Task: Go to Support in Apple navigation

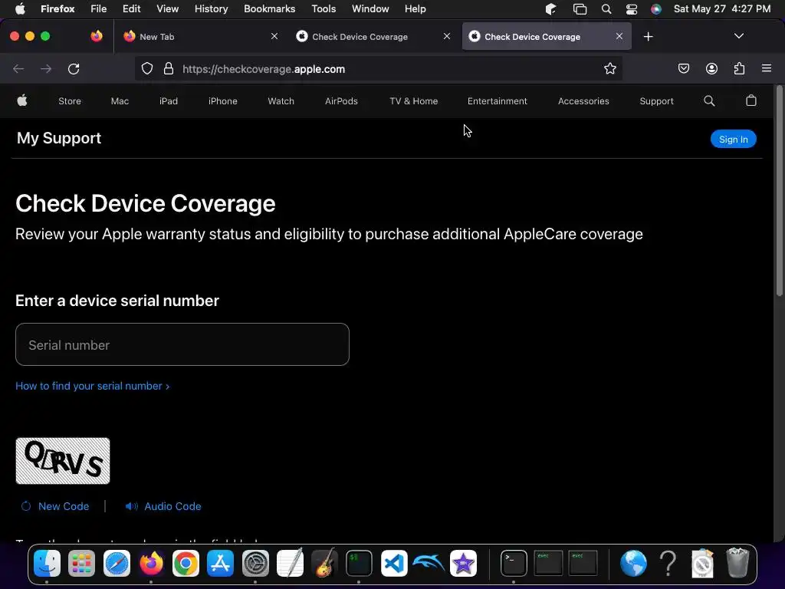Action: [656, 101]
